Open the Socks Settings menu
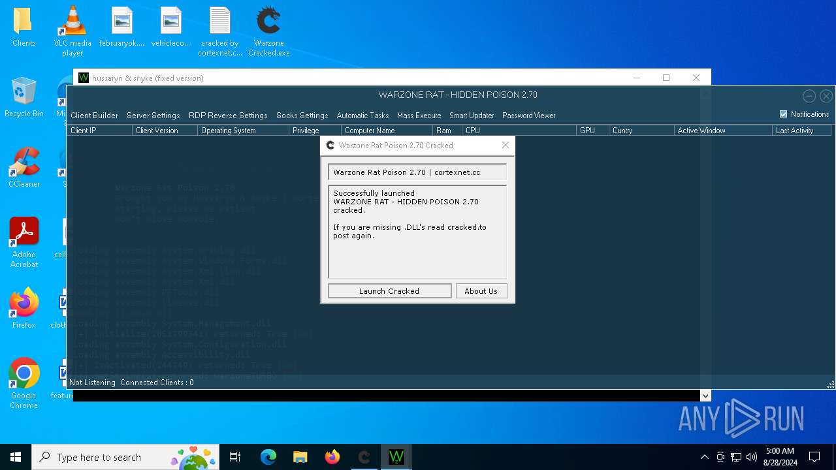The height and width of the screenshot is (470, 836). [x=302, y=116]
